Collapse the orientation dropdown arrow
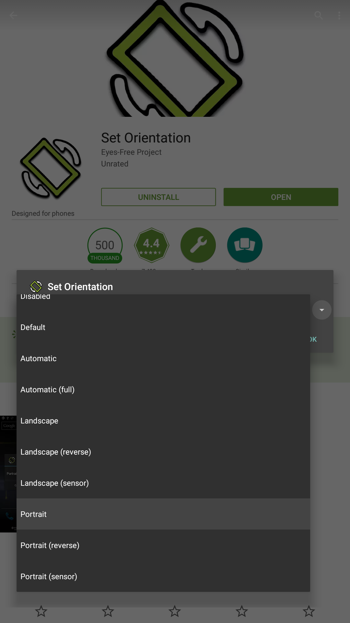The image size is (350, 623). (322, 310)
